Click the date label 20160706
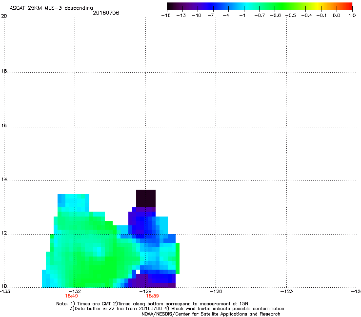The image size is (361, 317). point(106,13)
